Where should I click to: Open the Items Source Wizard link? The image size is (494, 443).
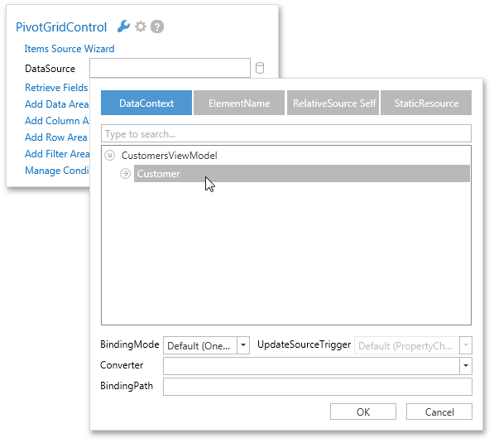(70, 49)
